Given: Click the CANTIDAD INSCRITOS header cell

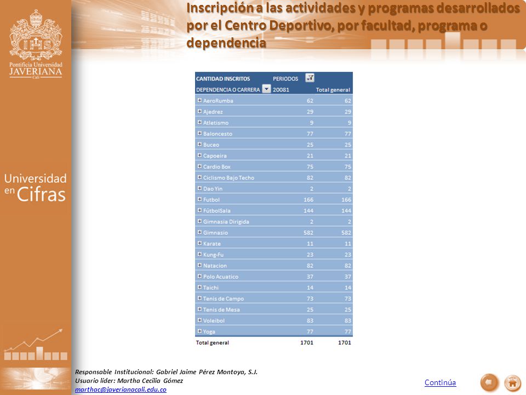Looking at the screenshot, I should click(x=223, y=78).
